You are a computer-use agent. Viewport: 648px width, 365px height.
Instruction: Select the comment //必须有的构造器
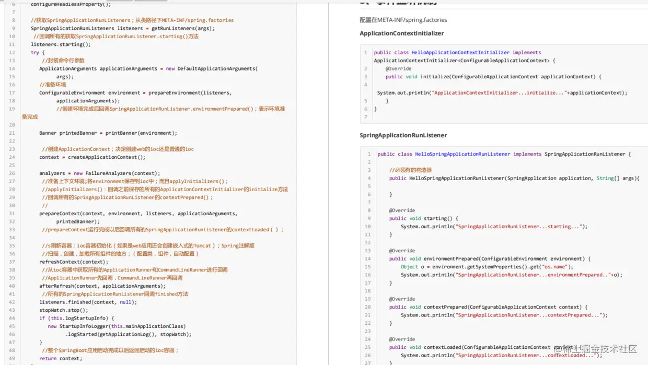click(410, 170)
